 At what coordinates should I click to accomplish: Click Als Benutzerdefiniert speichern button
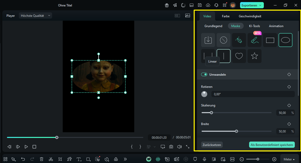click(x=272, y=145)
